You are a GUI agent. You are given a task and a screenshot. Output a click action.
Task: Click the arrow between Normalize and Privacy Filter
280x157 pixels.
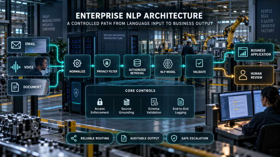pos(92,66)
